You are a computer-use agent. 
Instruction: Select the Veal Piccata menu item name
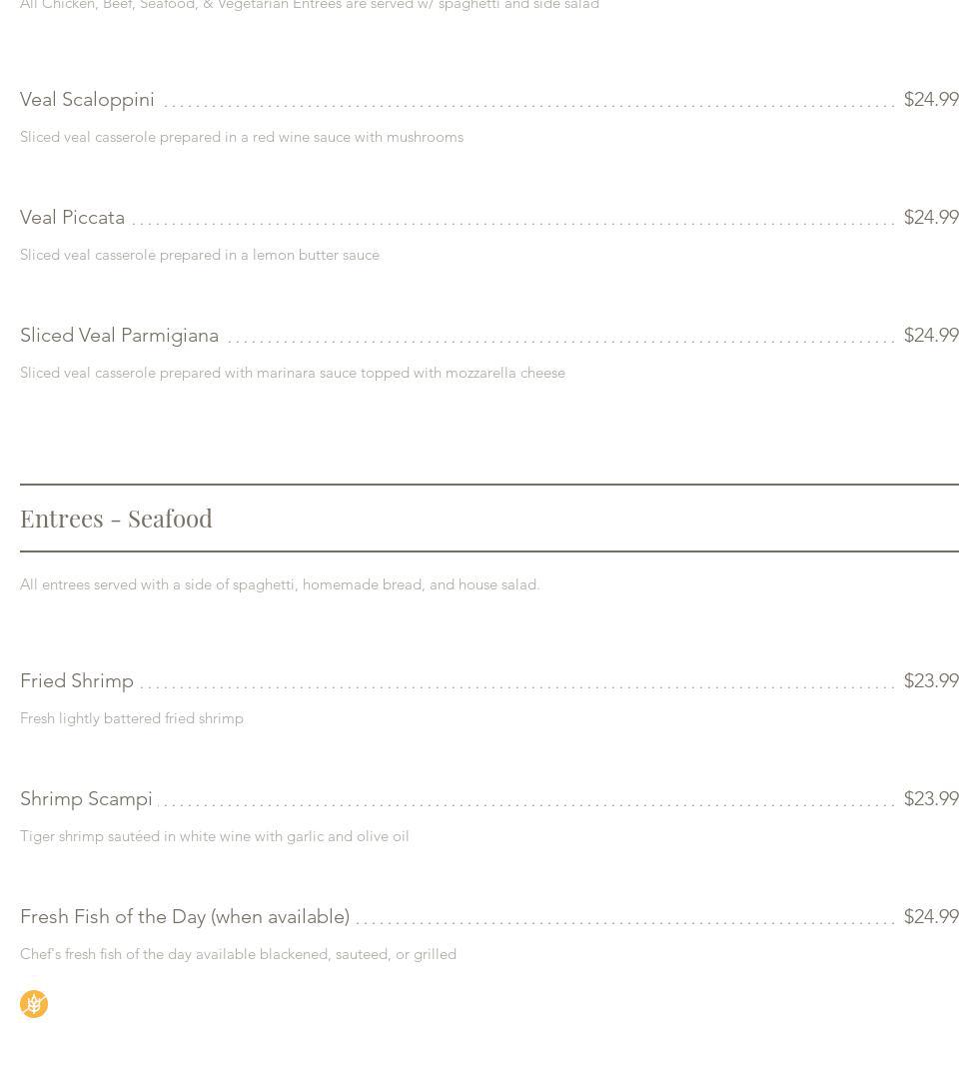tap(72, 218)
